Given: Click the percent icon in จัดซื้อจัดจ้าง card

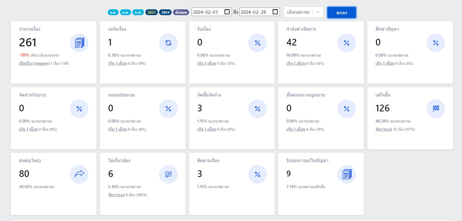Looking at the screenshot, I should click(x=258, y=109).
